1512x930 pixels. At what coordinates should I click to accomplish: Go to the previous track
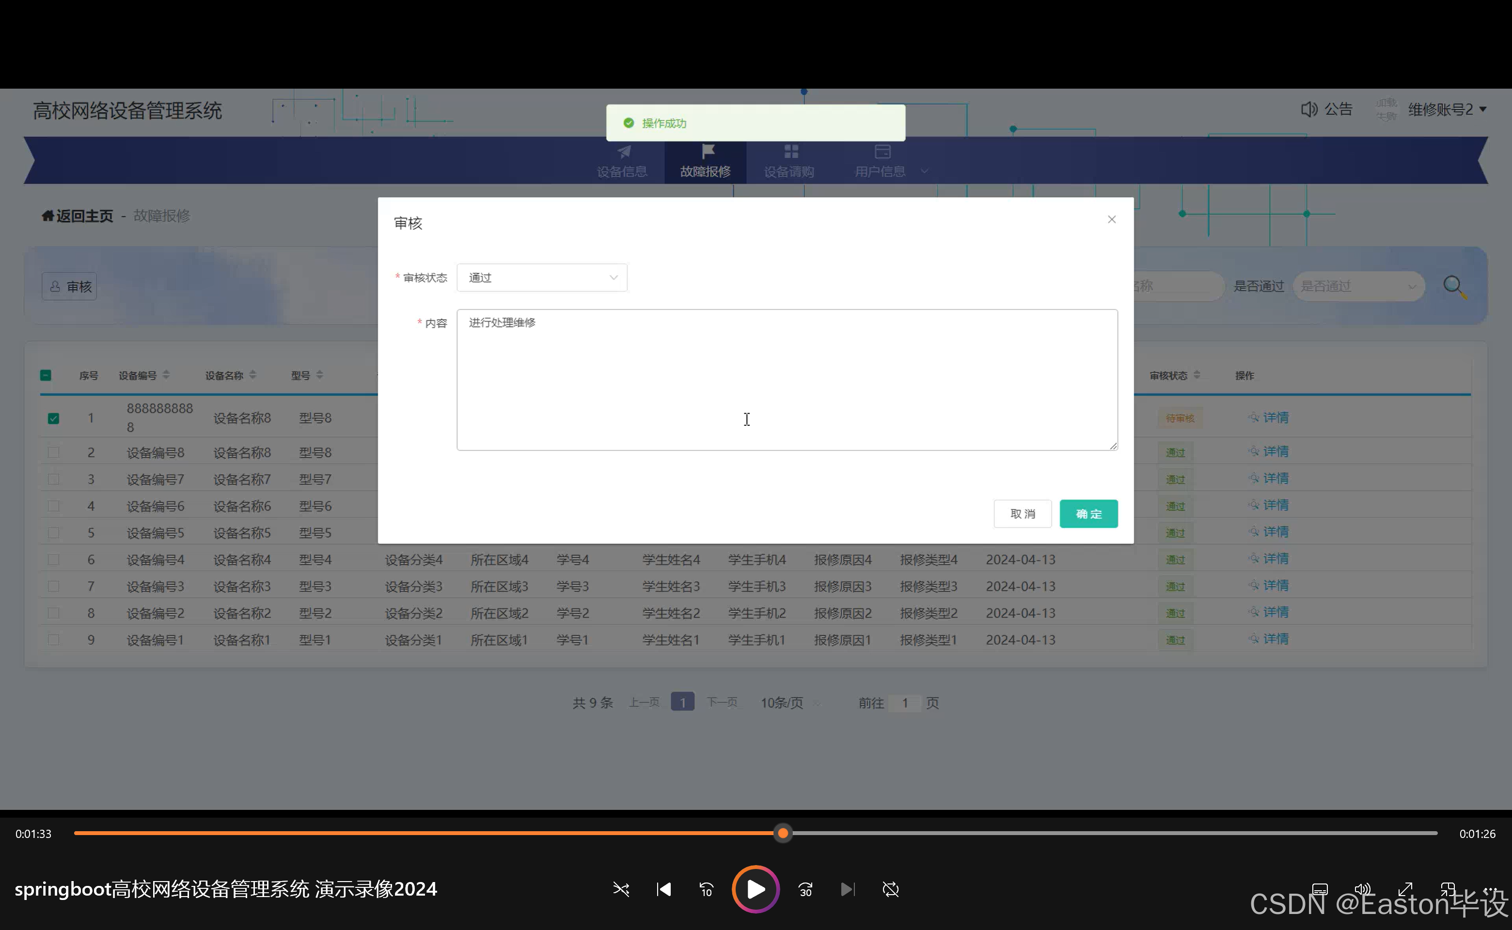[663, 889]
